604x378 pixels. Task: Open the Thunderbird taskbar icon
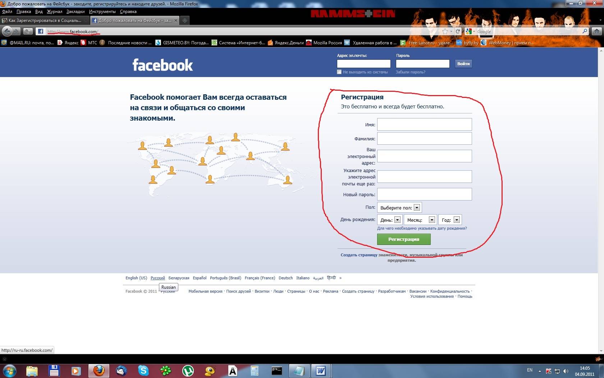[121, 370]
